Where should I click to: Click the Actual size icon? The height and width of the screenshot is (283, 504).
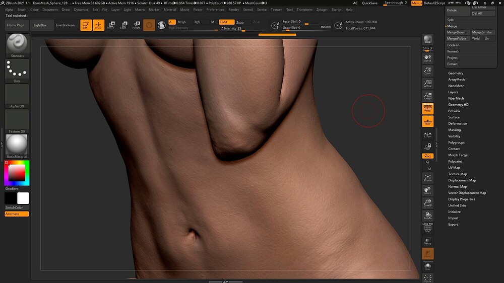[428, 84]
